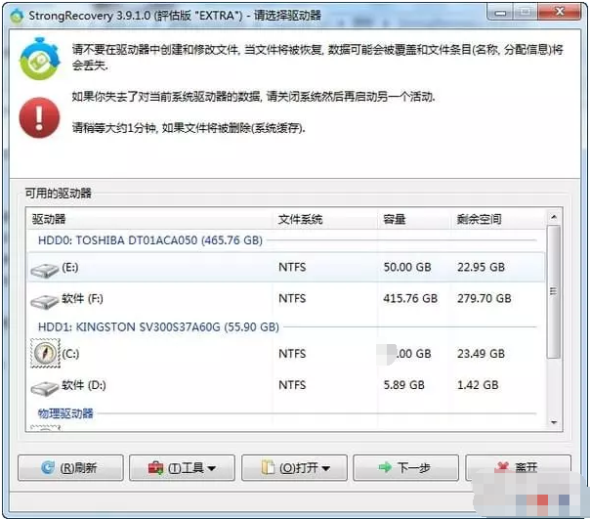
Task: Click the C: system drive compass icon
Action: point(45,354)
